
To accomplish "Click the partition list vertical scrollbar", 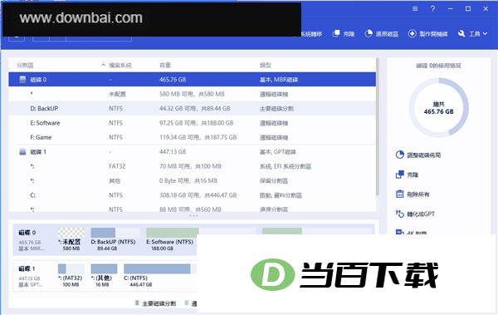I will click(378, 126).
